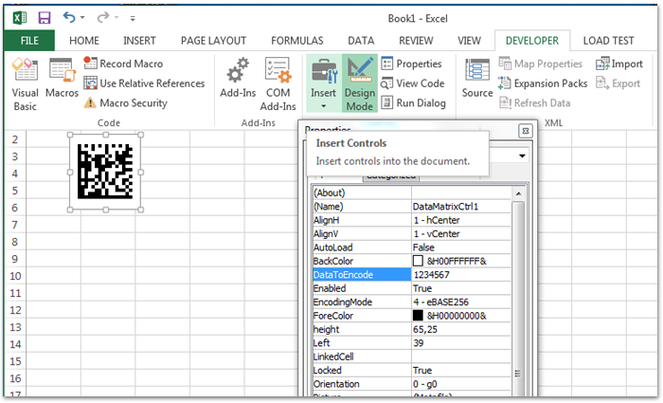Edit the (Name) value DataMatrixCtrl1
Viewport: 663px width, 403px height.
[x=461, y=207]
